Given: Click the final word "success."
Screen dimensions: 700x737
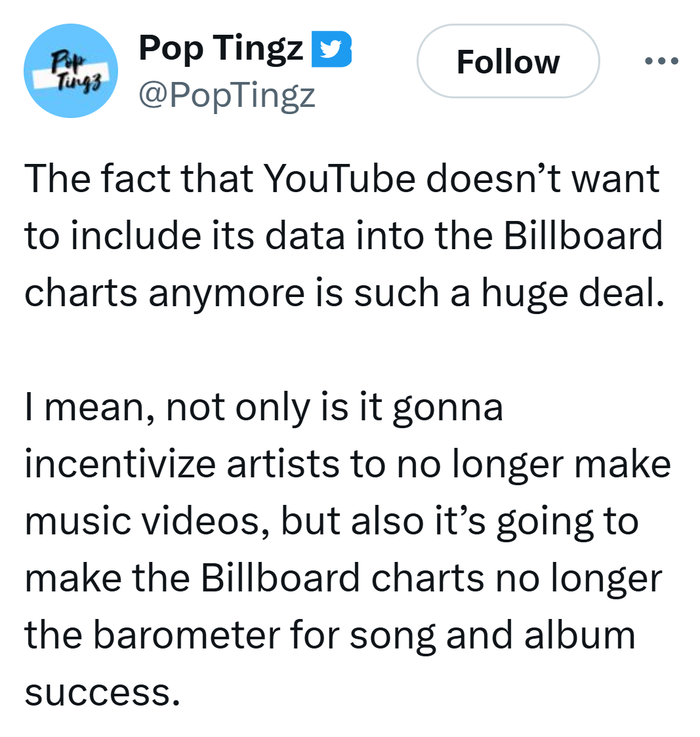Looking at the screenshot, I should [x=102, y=692].
